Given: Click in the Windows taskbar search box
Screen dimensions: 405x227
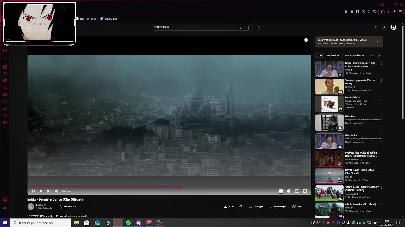Looking at the screenshot, I should (x=40, y=223).
